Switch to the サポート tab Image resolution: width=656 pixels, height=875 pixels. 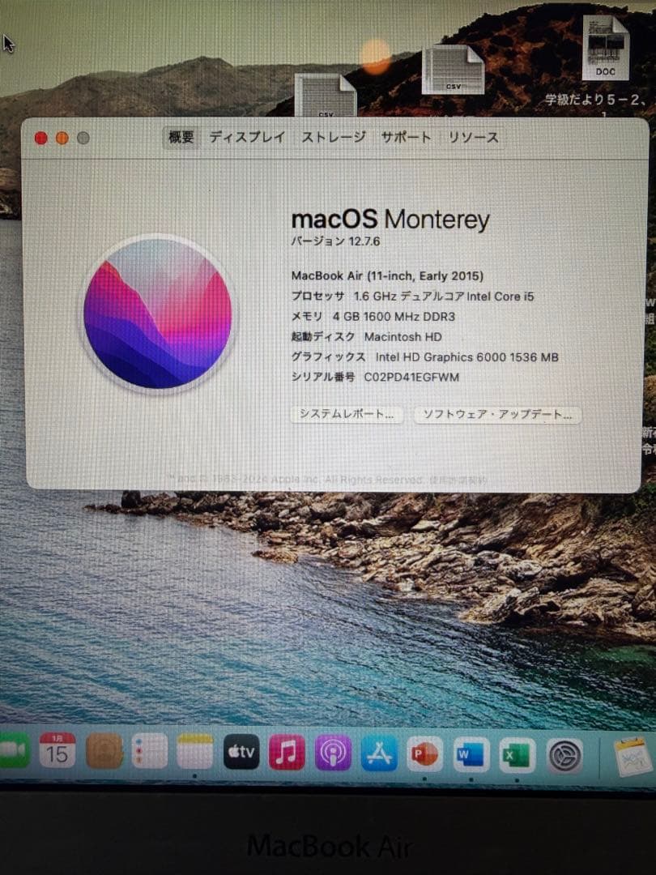[405, 139]
